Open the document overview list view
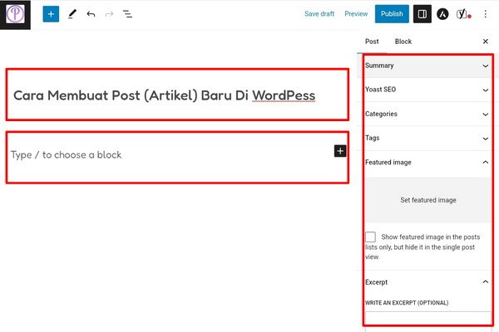Image resolution: width=499 pixels, height=332 pixels. [x=127, y=14]
